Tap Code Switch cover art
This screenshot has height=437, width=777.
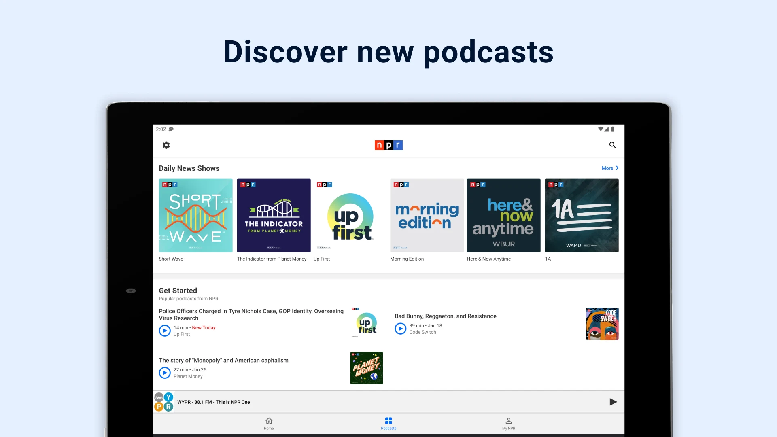pyautogui.click(x=602, y=324)
